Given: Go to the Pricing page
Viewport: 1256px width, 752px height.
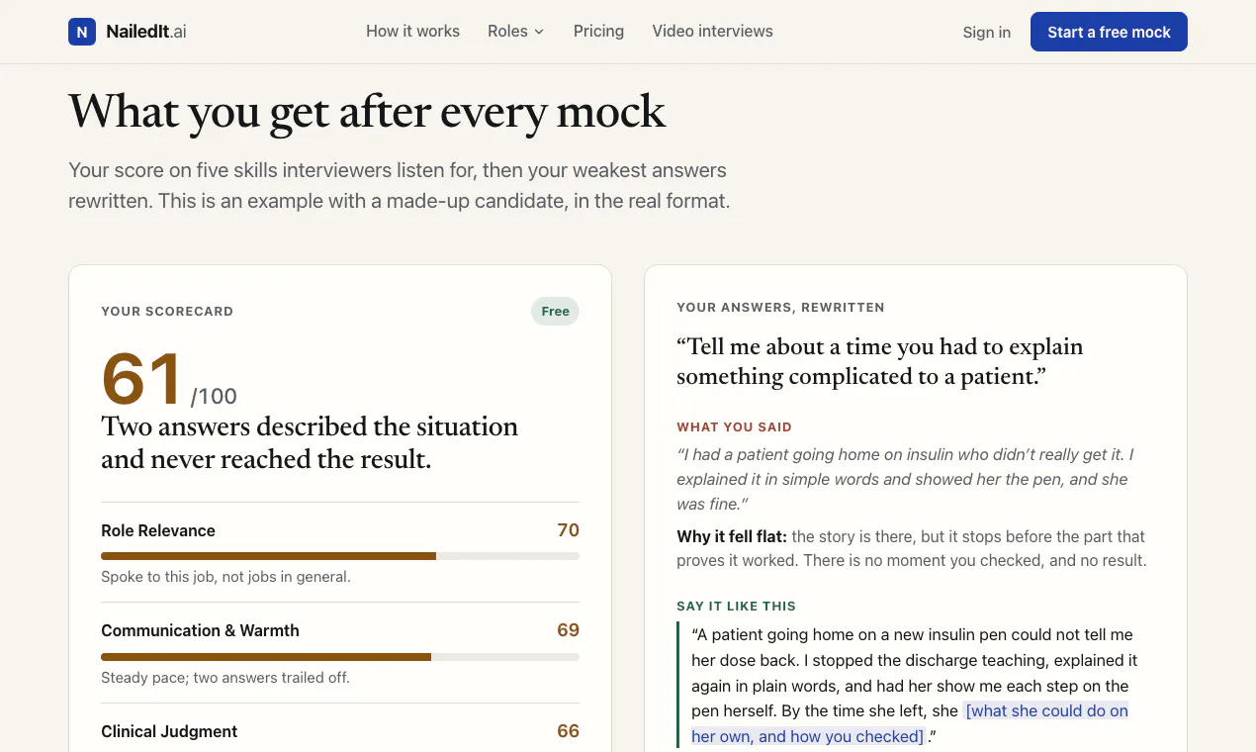Looking at the screenshot, I should pyautogui.click(x=598, y=32).
